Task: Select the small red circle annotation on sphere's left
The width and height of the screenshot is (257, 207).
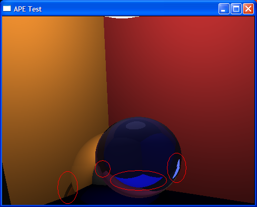Action: [103, 169]
